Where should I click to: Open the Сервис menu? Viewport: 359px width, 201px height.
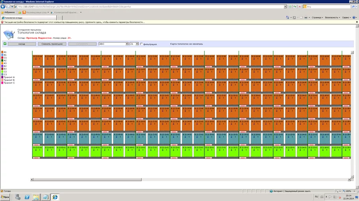[346, 17]
